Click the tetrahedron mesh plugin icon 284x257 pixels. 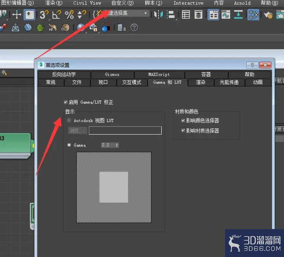click(15, 28)
